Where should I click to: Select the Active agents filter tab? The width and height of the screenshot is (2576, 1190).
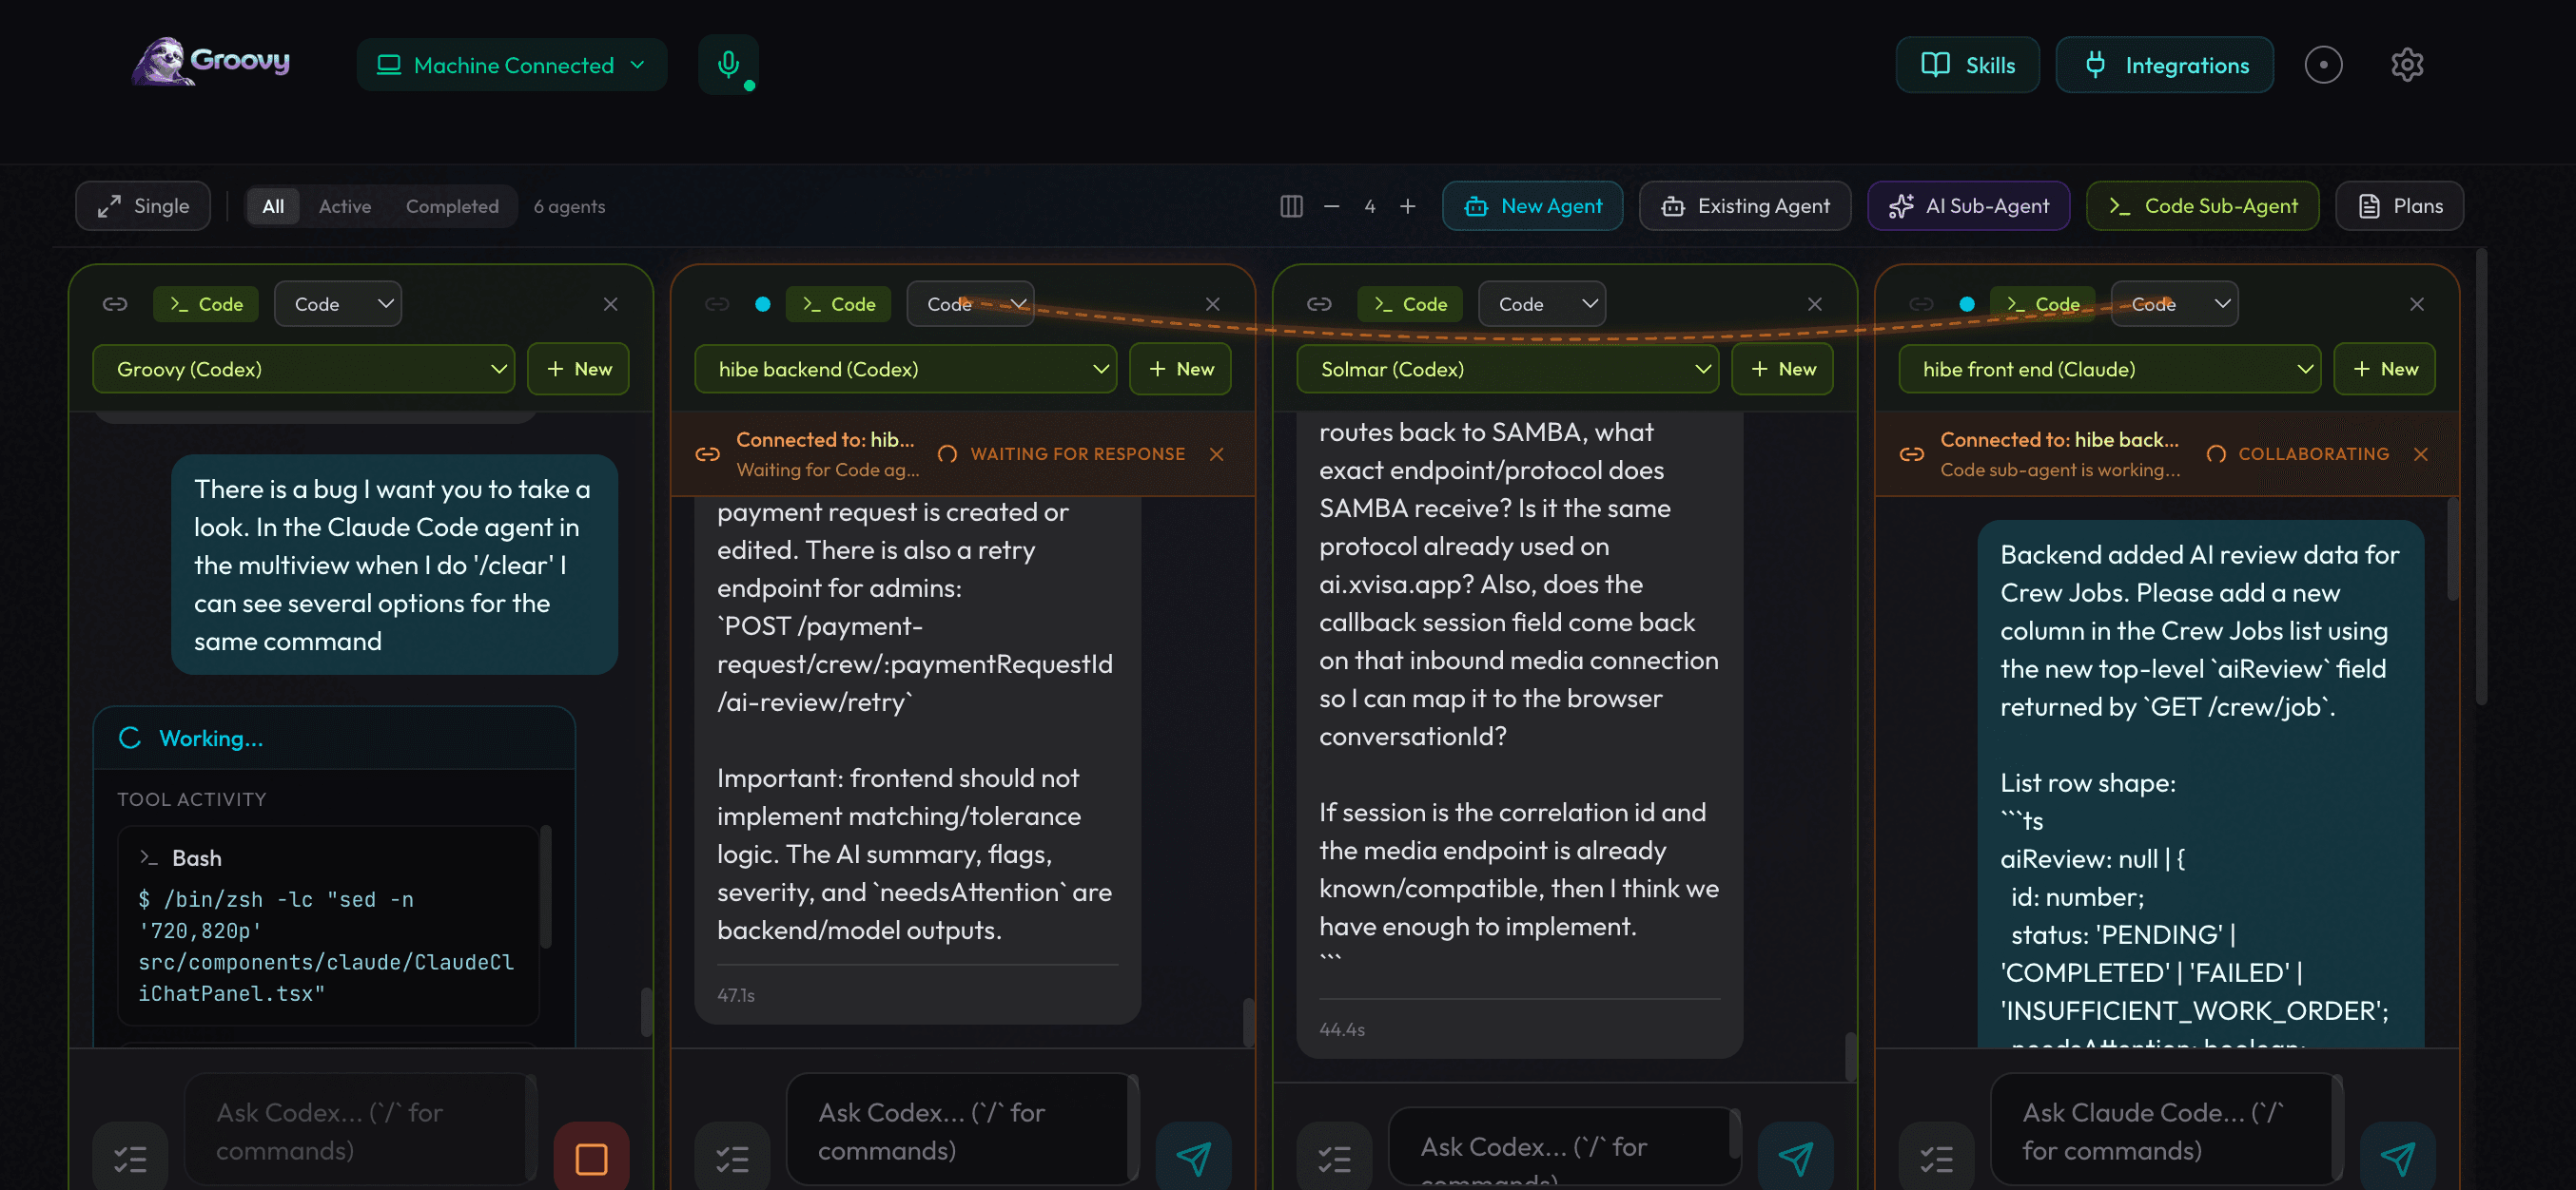(345, 206)
